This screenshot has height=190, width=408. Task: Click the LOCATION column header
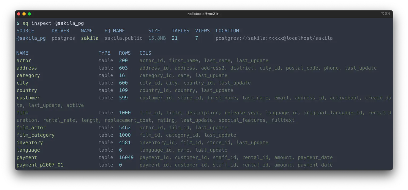[227, 31]
